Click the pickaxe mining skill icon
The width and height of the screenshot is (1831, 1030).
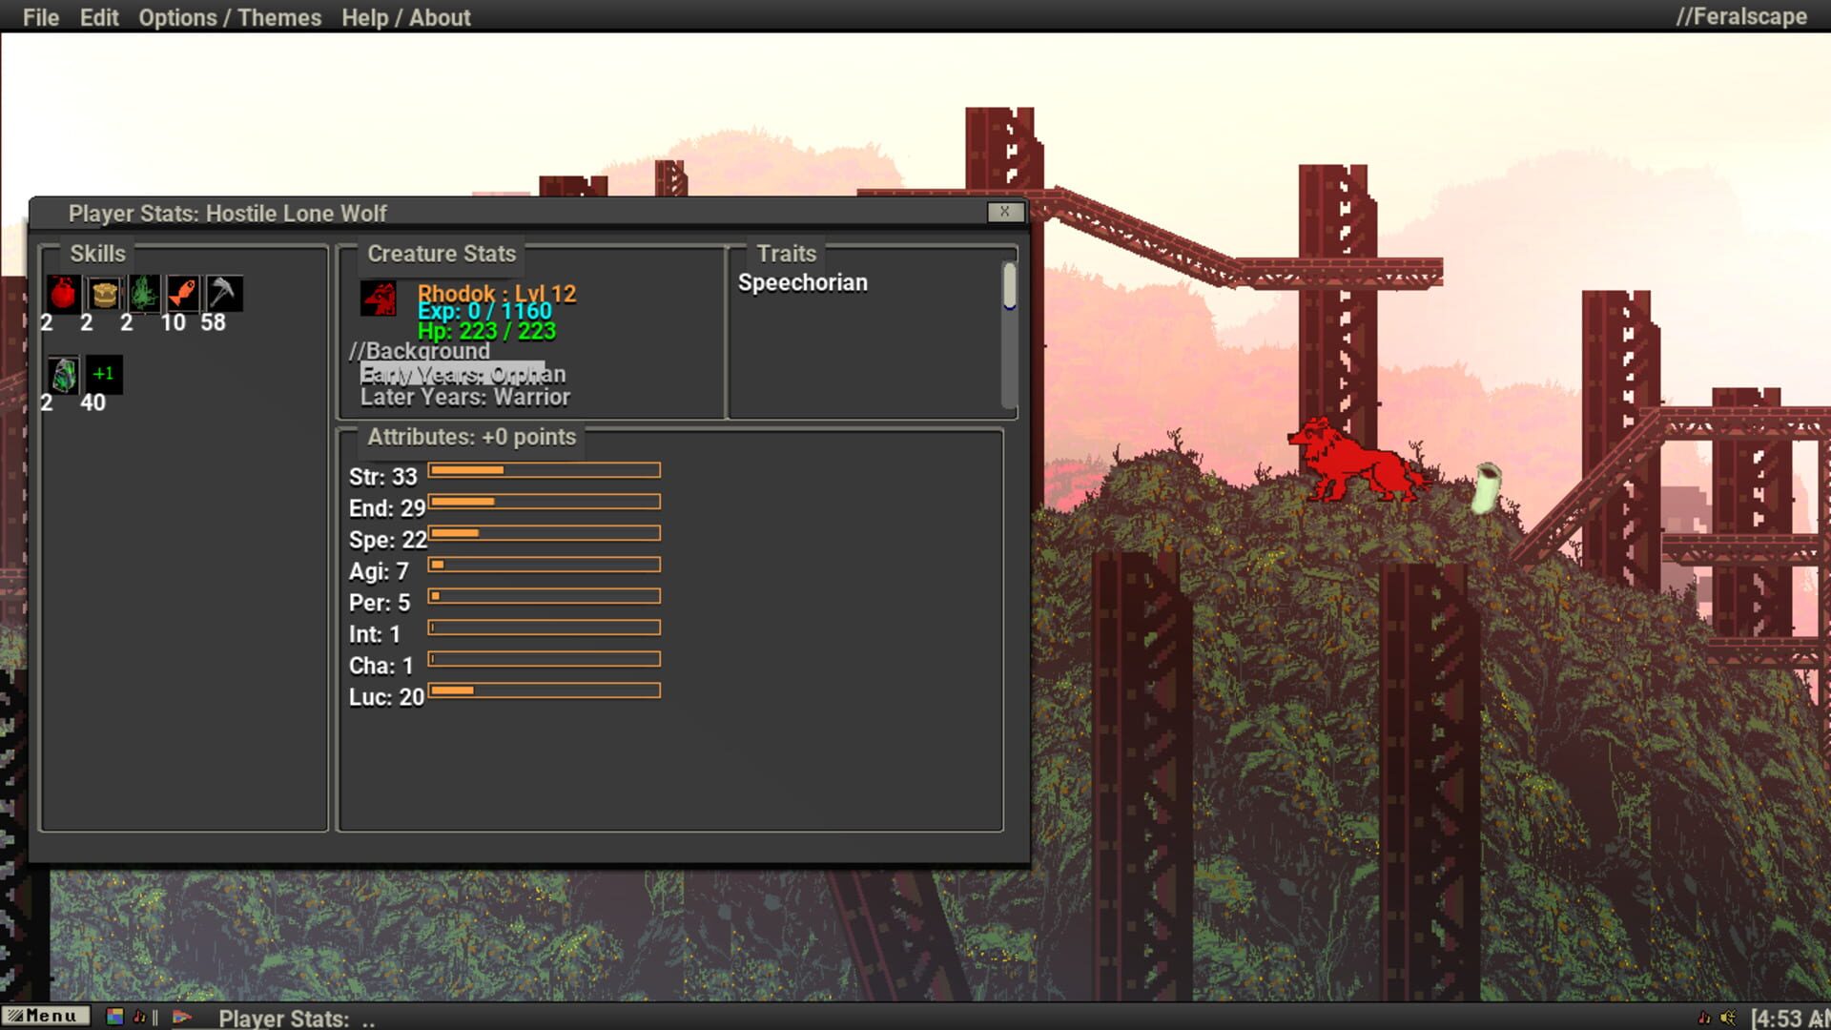click(222, 294)
